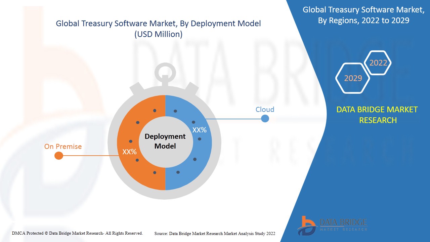The image size is (430, 242).
Task: Click the Data Bridge logo in bottom corner
Action: tap(332, 225)
